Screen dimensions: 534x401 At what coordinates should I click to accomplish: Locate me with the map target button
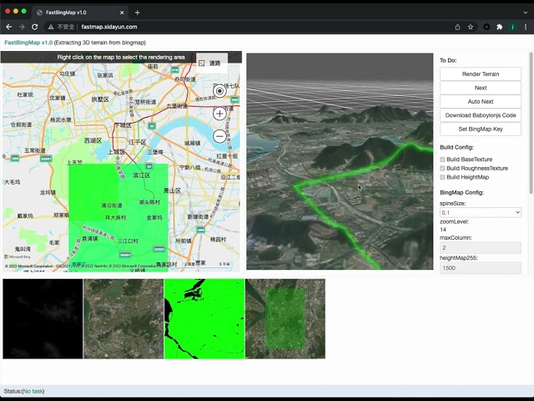[219, 91]
